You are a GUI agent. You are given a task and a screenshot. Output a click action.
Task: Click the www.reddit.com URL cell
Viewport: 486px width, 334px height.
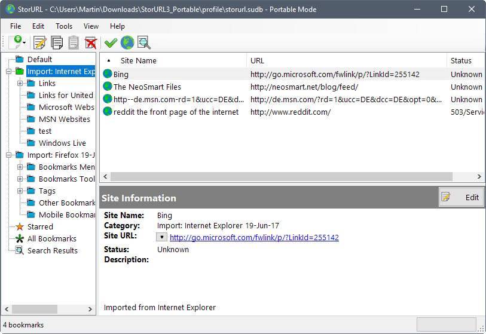pyautogui.click(x=291, y=112)
